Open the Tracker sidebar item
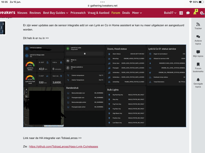The width and height of the screenshot is (205, 153). pyautogui.click(x=198, y=26)
